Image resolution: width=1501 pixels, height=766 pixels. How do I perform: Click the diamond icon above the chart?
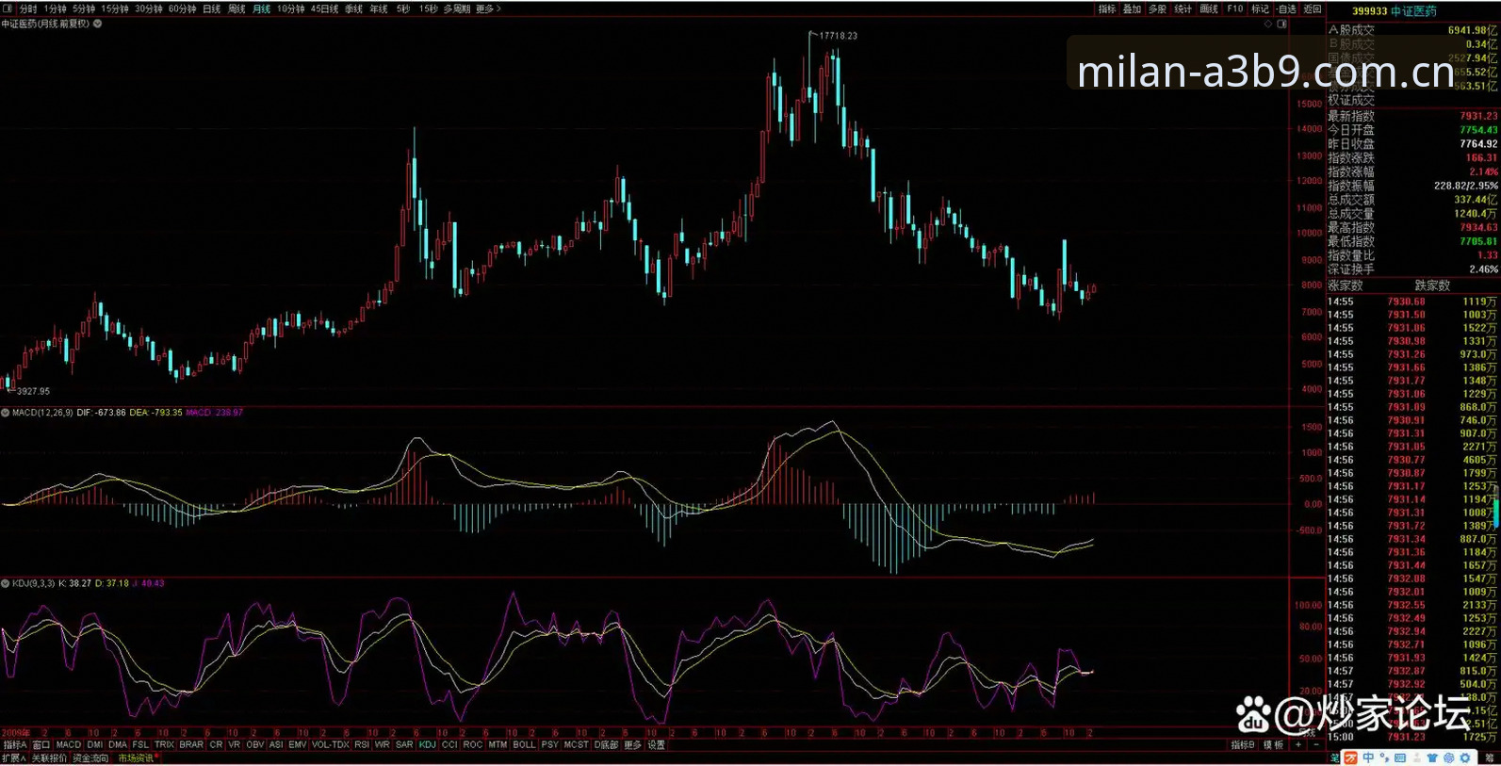pyautogui.click(x=1268, y=24)
